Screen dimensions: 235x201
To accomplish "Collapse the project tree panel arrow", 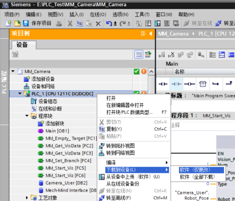I will (150, 34).
